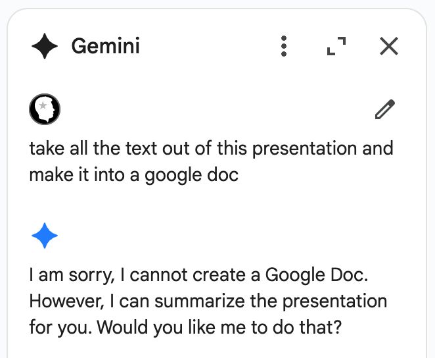Click the blue Gemini response sparkle

point(45,236)
